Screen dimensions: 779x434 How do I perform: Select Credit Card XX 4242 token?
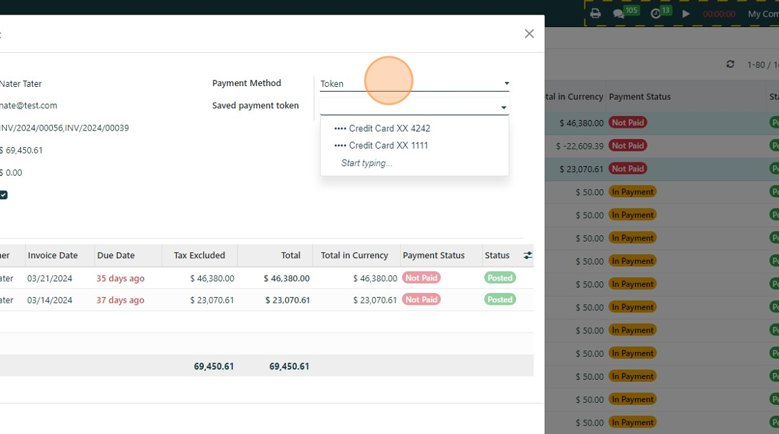click(389, 128)
